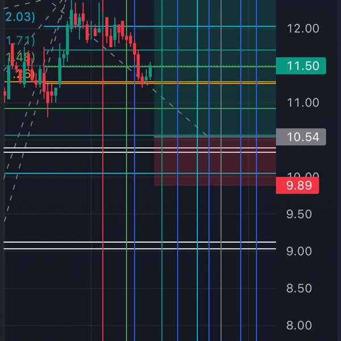The width and height of the screenshot is (341, 341).
Task: Click the 12.00 price axis label
Action: [303, 28]
